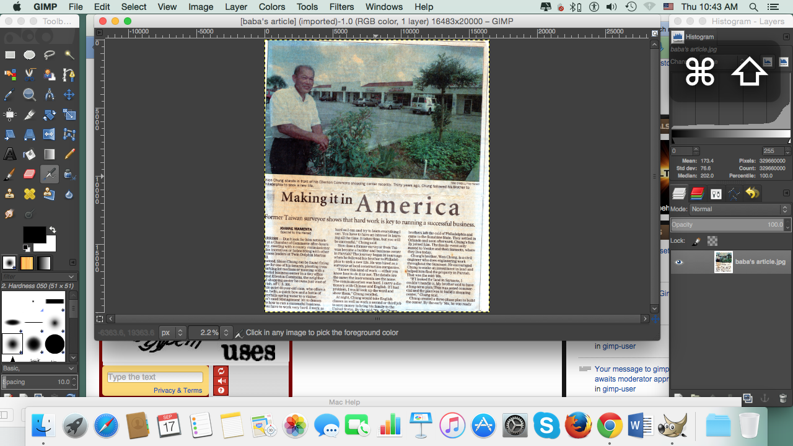This screenshot has height=446, width=793.
Task: Open the brush filter dropdown
Action: (x=72, y=276)
